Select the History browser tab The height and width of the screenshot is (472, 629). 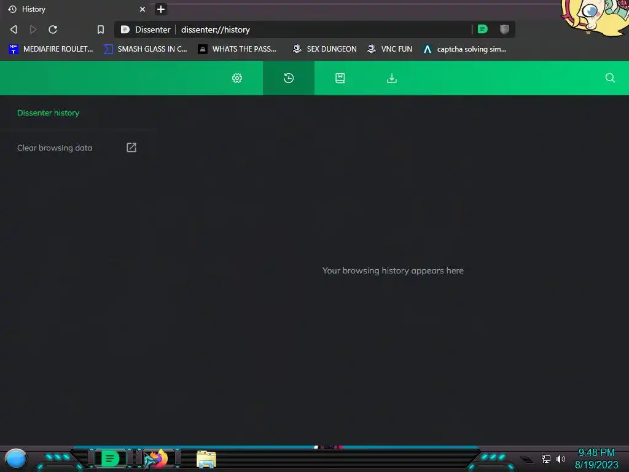tap(76, 9)
